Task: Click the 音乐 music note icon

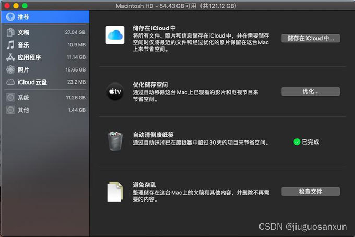Action: coord(10,45)
